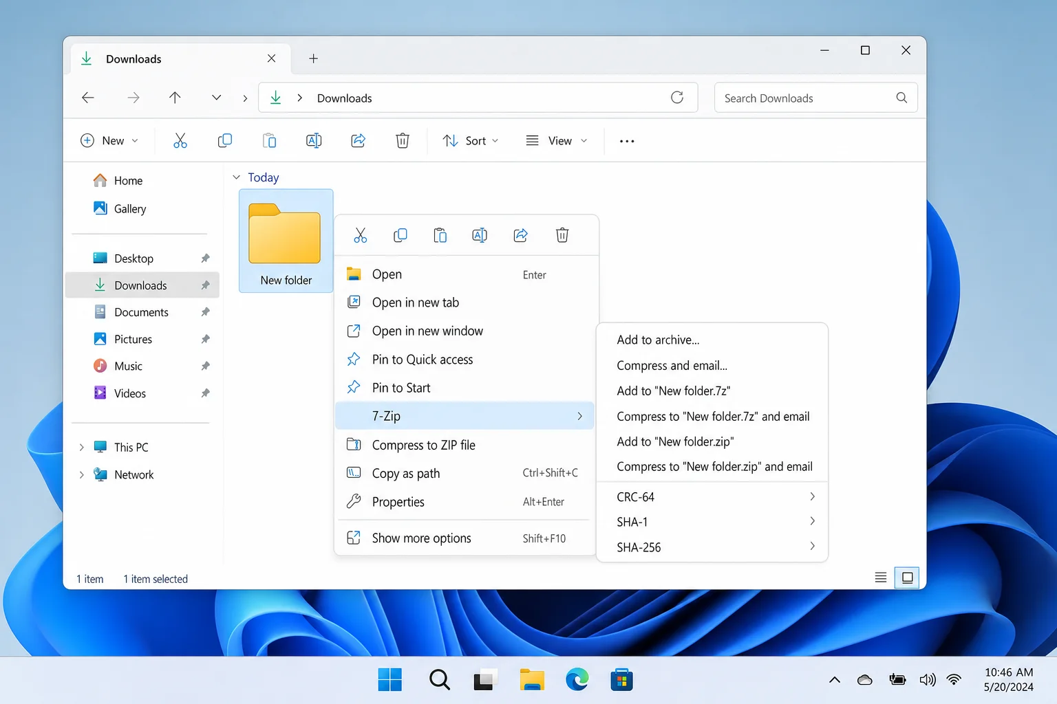Click the Rename icon in the context menu

point(480,236)
